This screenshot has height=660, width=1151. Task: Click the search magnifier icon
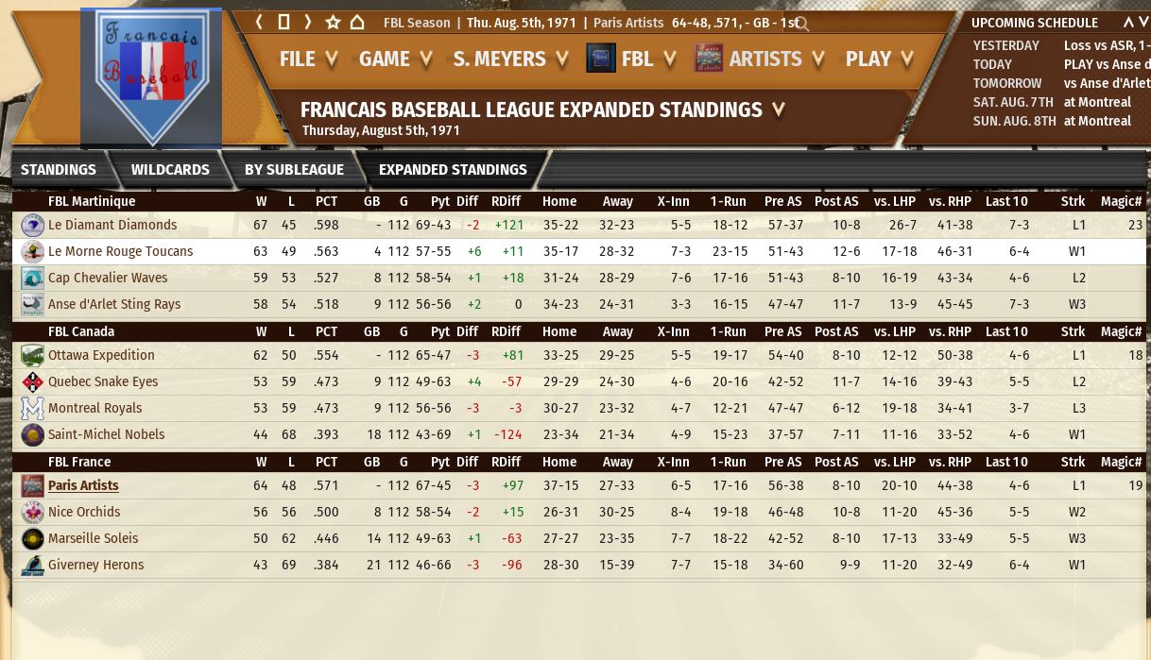tap(802, 24)
